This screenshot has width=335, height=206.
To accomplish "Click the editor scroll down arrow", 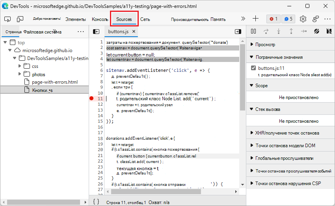I will click(242, 184).
